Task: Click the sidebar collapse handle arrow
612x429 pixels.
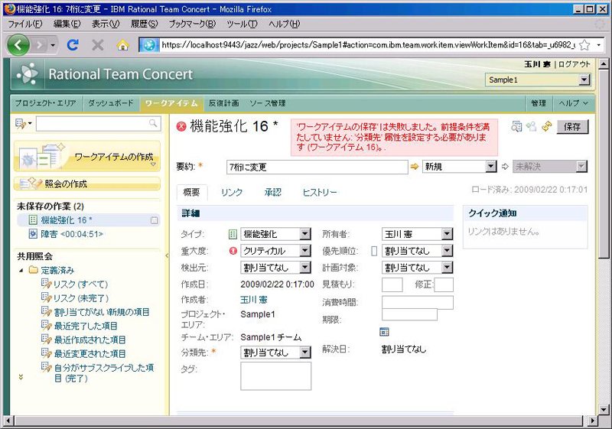Action: click(167, 256)
